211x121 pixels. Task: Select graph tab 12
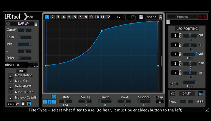108,17
